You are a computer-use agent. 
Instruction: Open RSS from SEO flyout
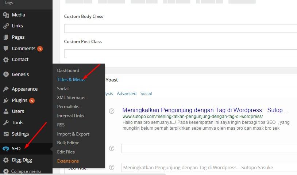[x=61, y=125]
